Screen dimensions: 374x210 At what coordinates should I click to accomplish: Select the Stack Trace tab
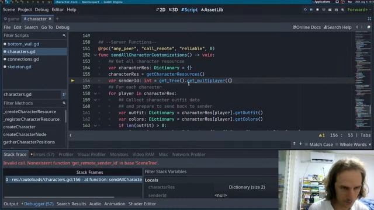15,155
